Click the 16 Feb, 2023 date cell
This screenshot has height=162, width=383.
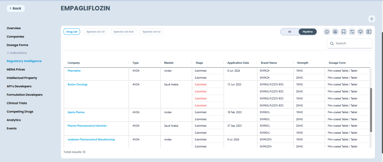[x=234, y=112]
